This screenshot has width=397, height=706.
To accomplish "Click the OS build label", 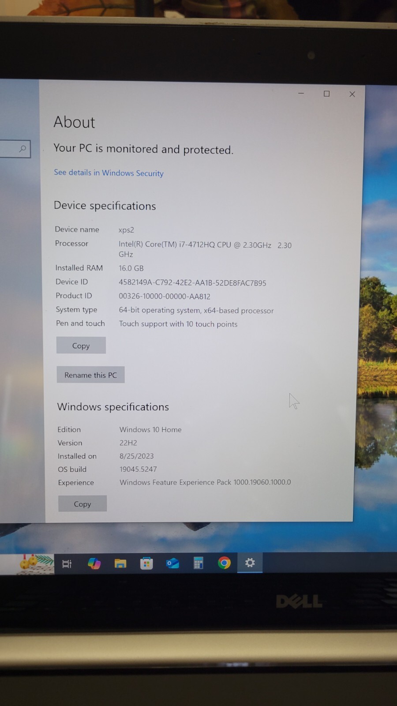I will (72, 469).
